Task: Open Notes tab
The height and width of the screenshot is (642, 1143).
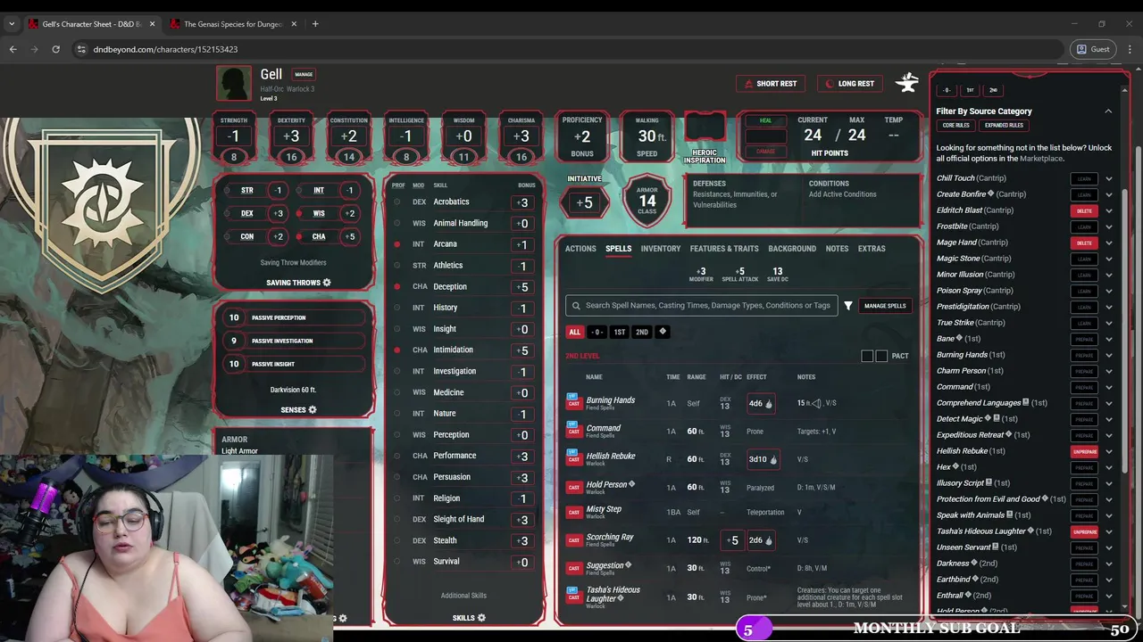Action: click(x=837, y=249)
